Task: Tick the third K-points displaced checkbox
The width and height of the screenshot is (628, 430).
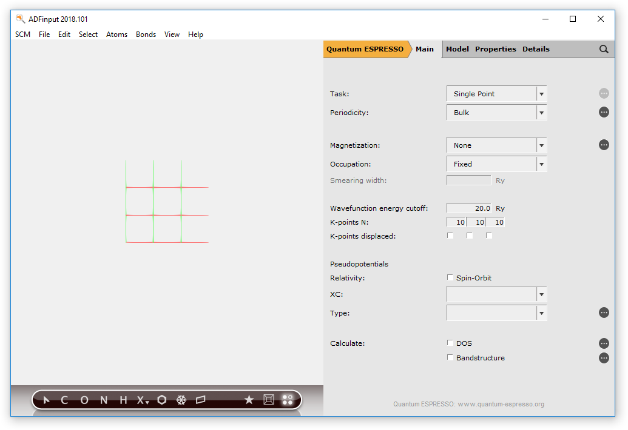Action: click(x=488, y=236)
